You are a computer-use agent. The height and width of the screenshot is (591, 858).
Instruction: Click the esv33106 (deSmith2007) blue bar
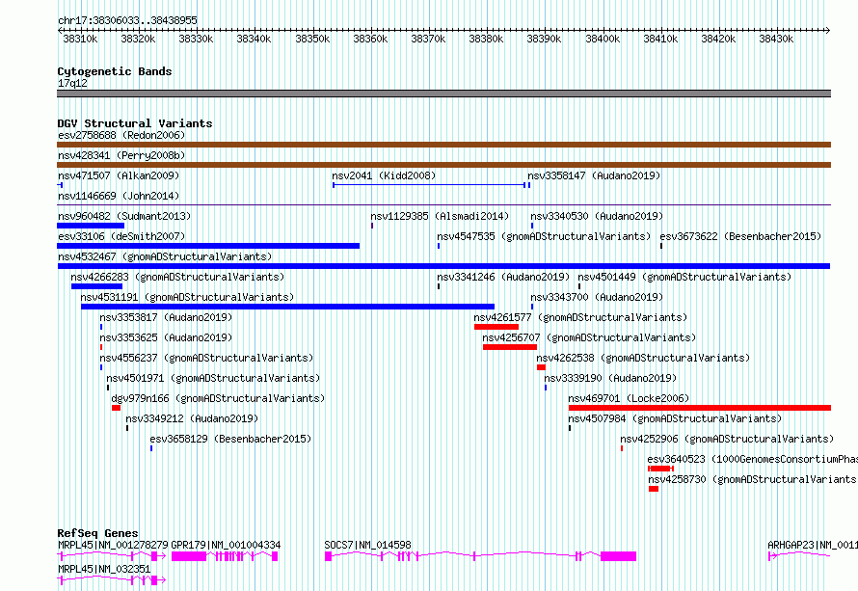[x=208, y=246]
